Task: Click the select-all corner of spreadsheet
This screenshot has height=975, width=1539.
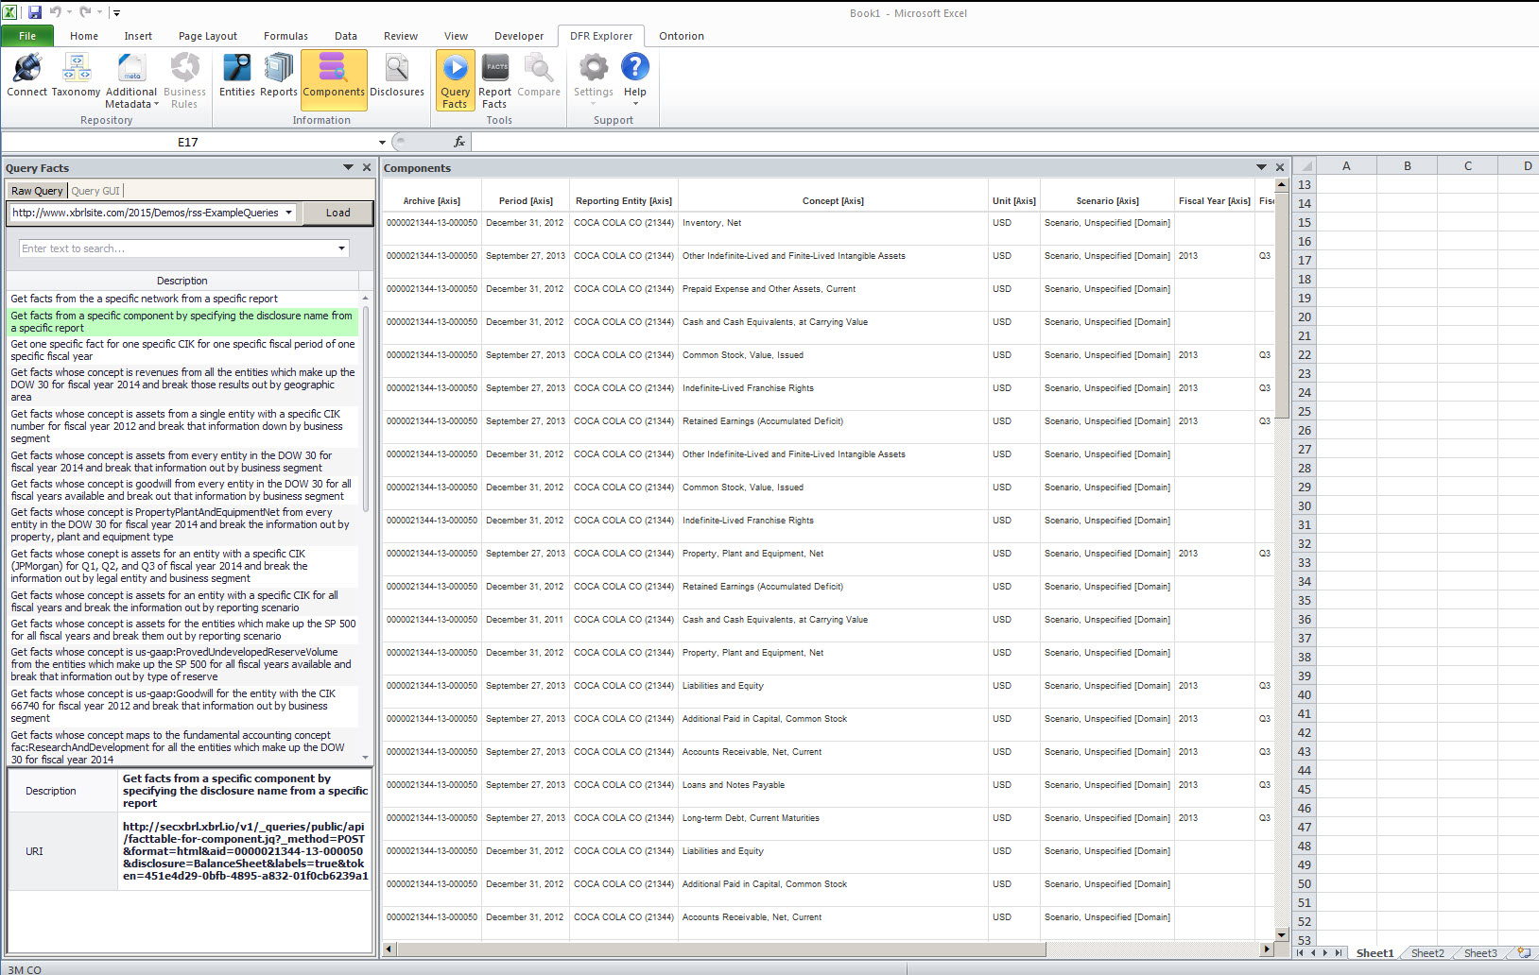Action: tap(1305, 166)
